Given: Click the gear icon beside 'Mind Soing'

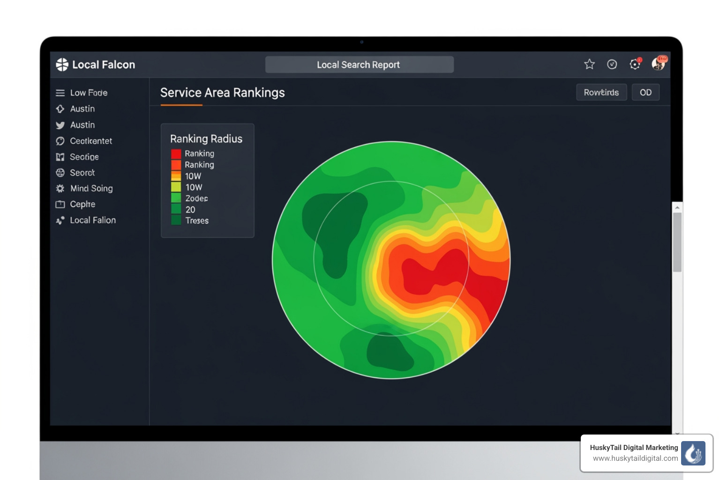Looking at the screenshot, I should click(x=60, y=188).
